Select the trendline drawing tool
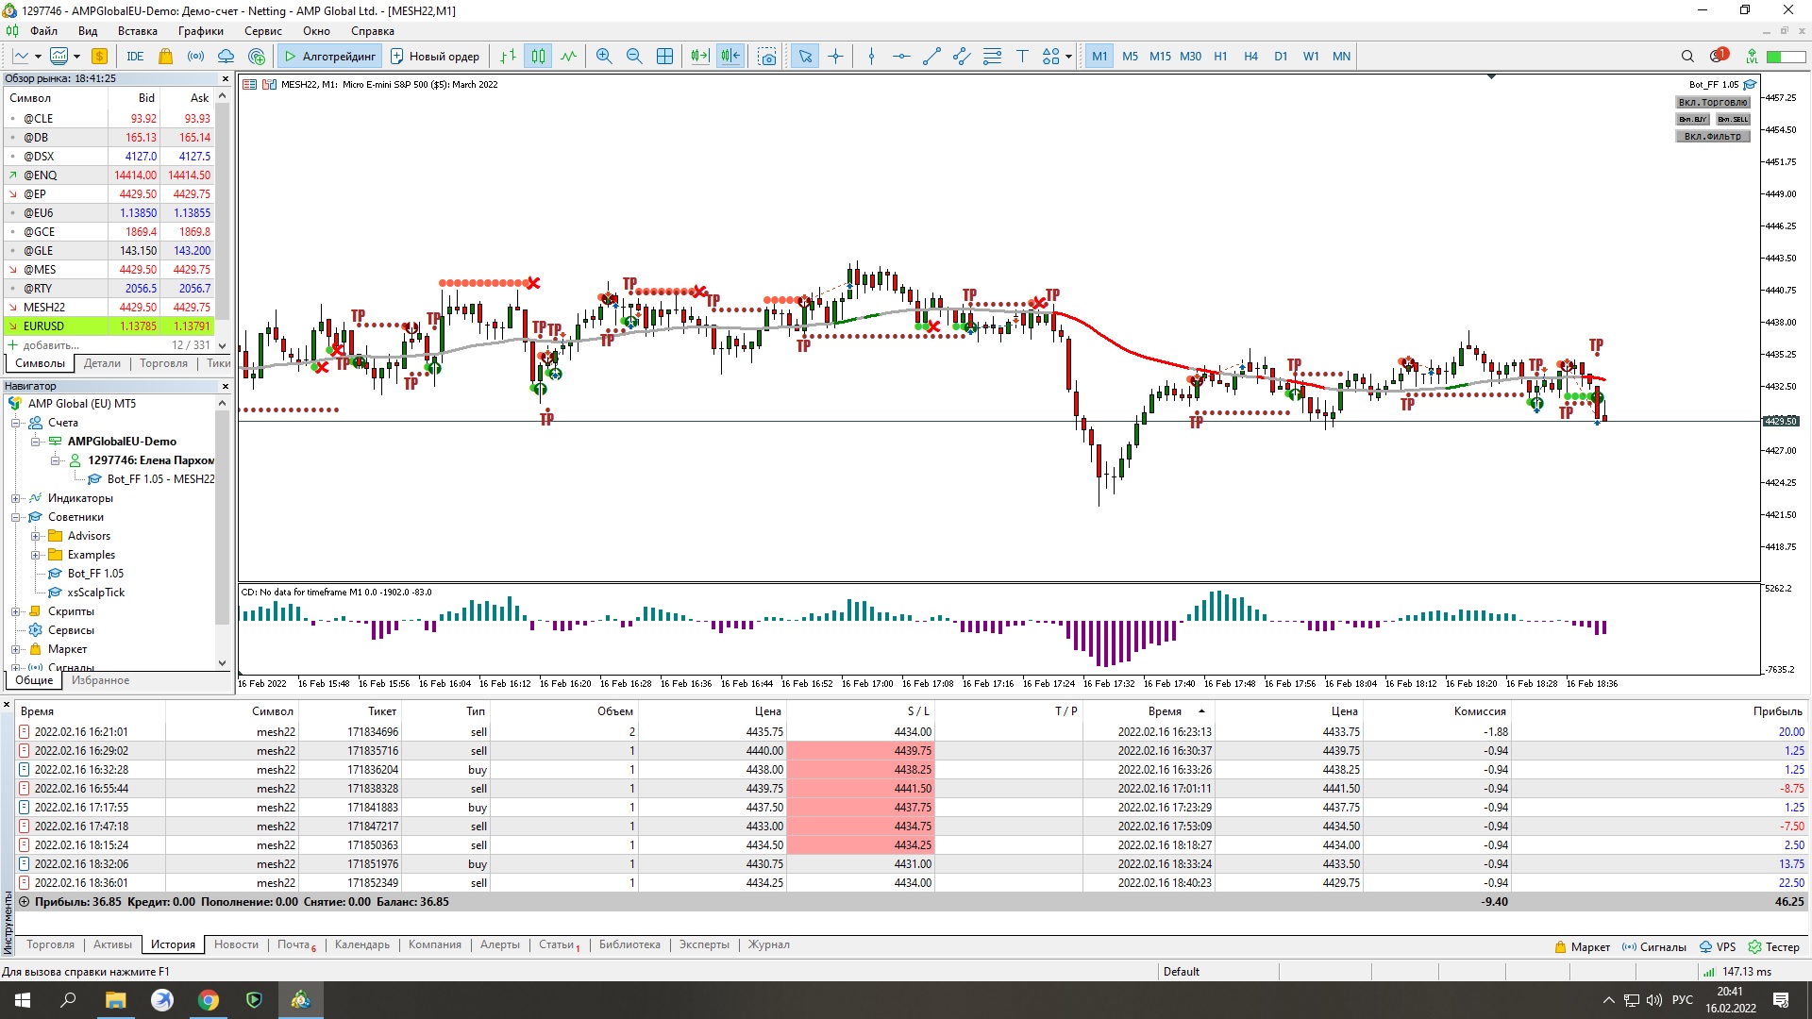The height and width of the screenshot is (1019, 1812). pyautogui.click(x=931, y=57)
